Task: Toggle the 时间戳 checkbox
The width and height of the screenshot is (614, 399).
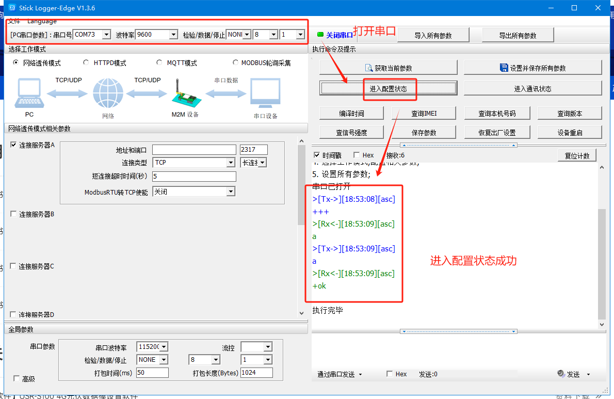Action: [x=317, y=155]
